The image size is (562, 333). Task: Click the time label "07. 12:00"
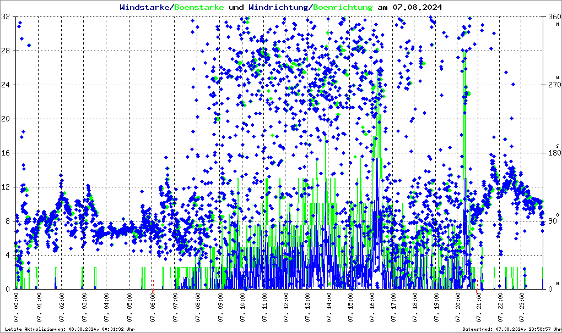point(286,307)
